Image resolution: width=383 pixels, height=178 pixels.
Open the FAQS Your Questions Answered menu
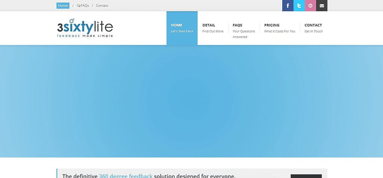[x=243, y=31]
